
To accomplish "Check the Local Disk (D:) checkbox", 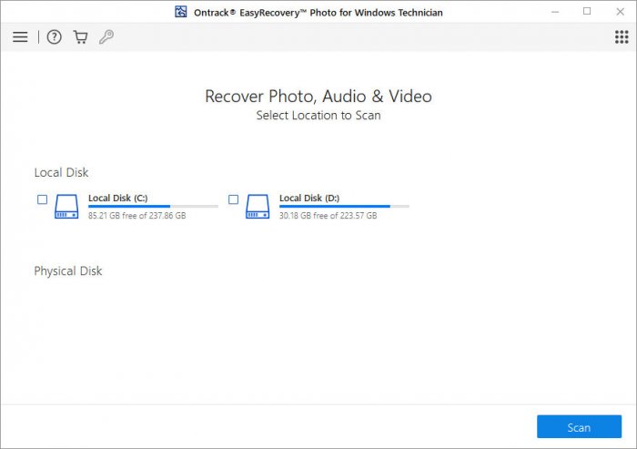I will pos(233,199).
